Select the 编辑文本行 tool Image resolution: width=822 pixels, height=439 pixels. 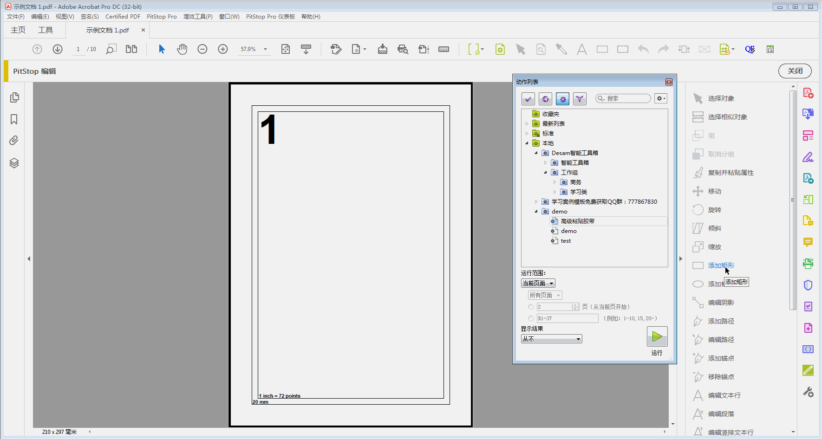coord(724,395)
